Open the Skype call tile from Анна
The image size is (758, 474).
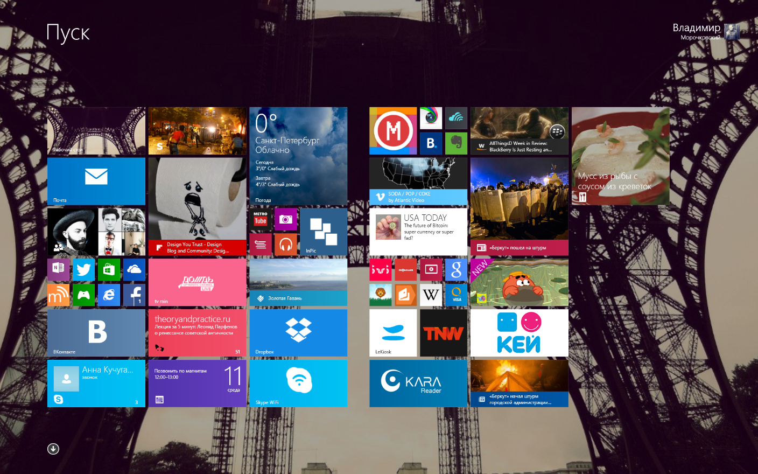click(96, 384)
